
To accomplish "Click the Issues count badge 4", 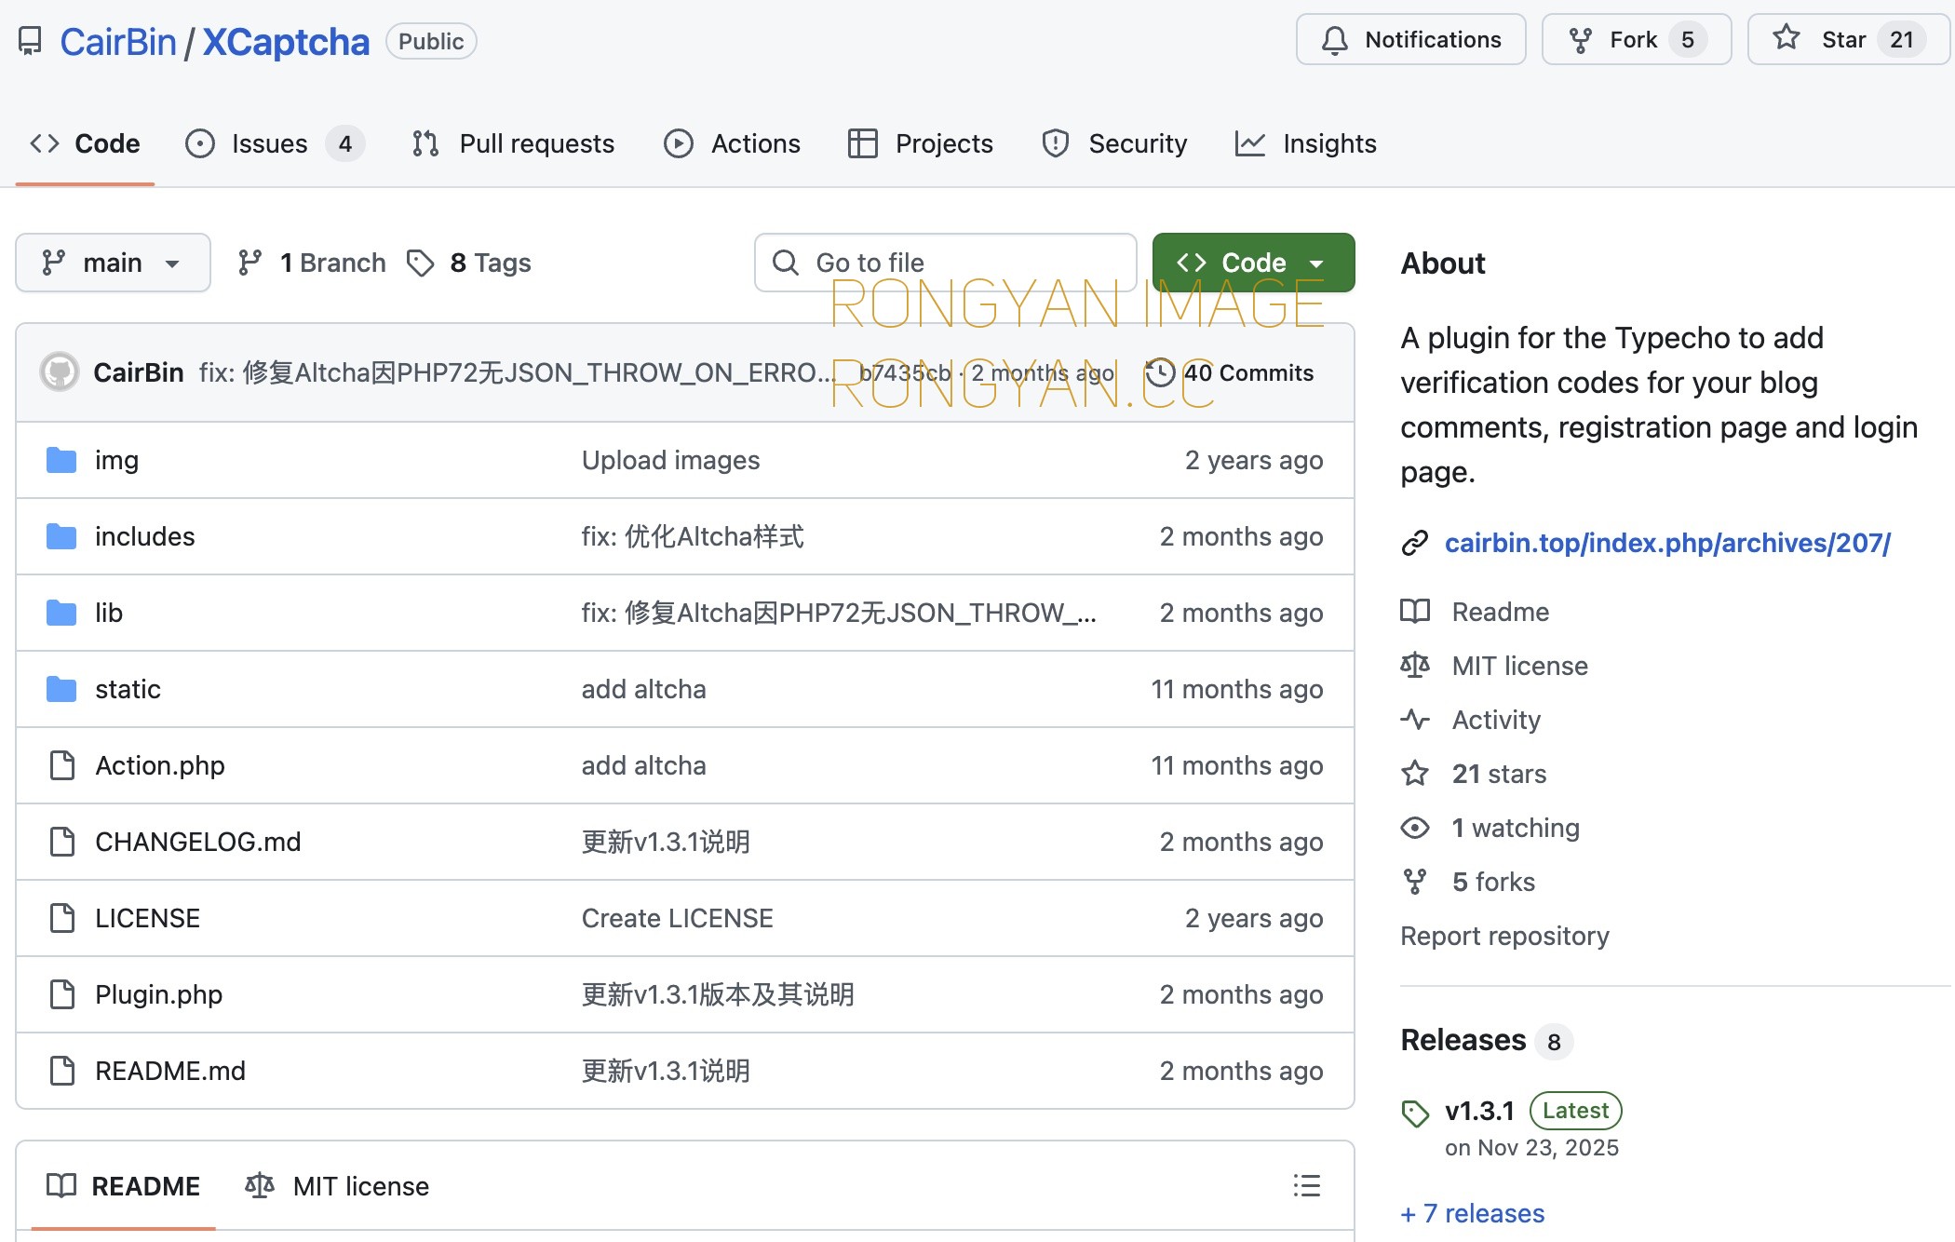I will click(345, 143).
